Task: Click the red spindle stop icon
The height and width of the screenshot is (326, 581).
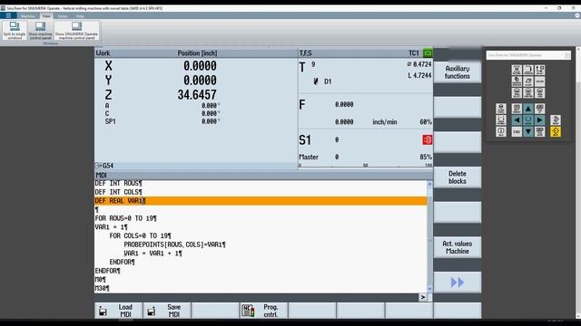Action: (x=428, y=139)
